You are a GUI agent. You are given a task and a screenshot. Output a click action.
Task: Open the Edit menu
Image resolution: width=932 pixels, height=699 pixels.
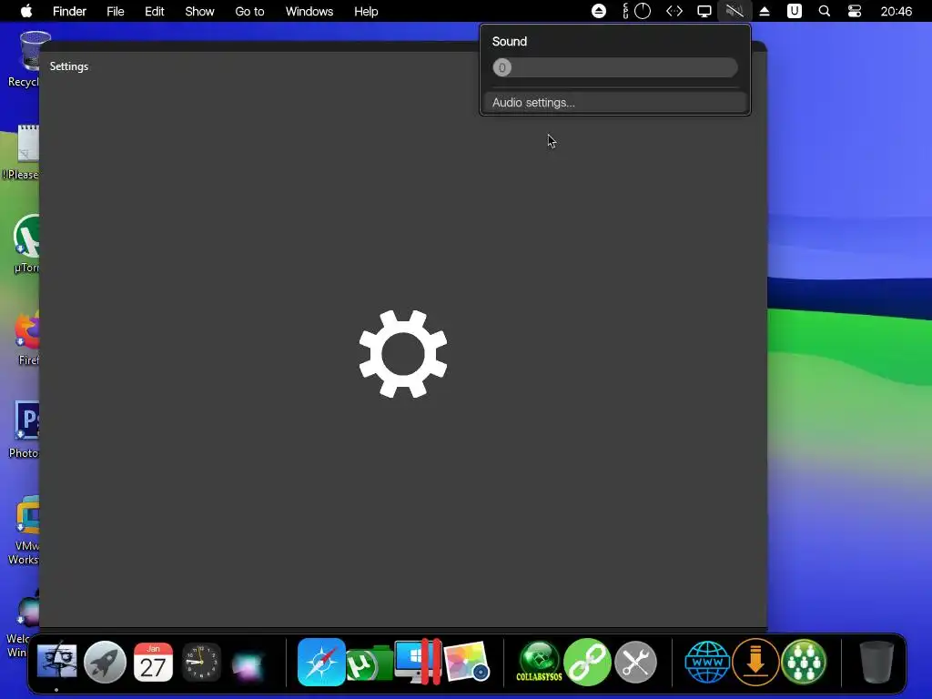(x=155, y=11)
